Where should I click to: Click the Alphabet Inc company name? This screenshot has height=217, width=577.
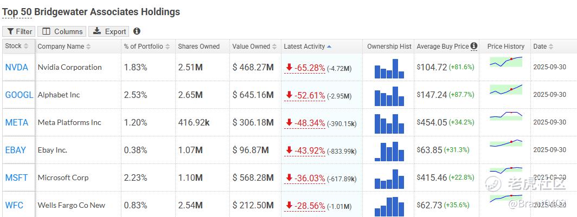[x=59, y=95]
